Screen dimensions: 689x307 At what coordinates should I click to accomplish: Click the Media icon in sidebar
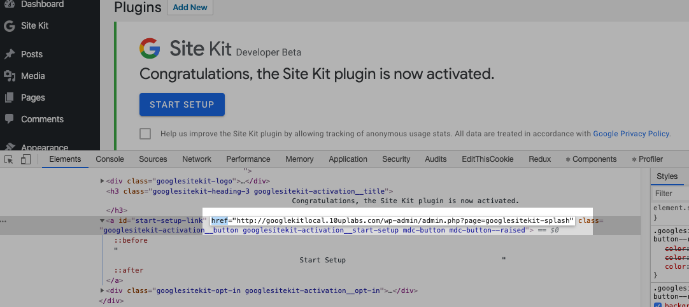point(9,76)
